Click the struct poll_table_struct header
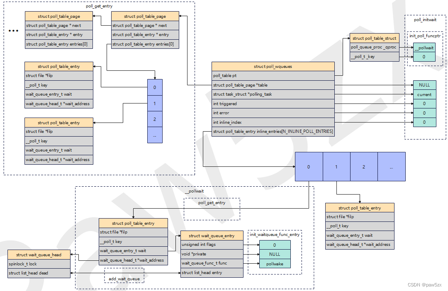 click(x=374, y=38)
